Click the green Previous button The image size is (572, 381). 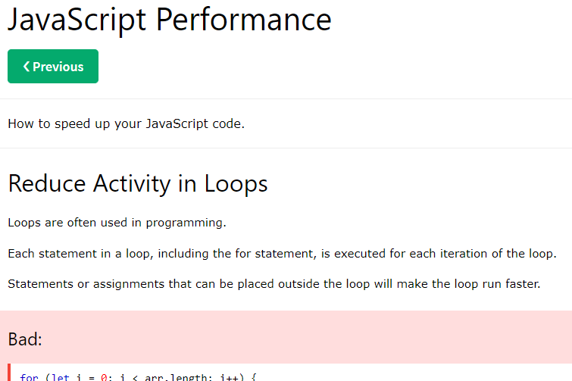(53, 67)
